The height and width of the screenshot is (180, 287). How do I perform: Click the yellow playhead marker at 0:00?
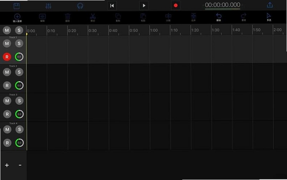(27, 34)
